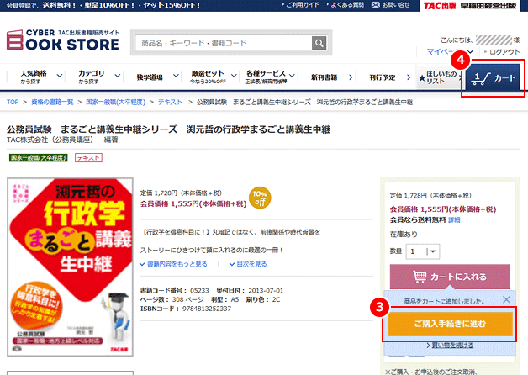Expand 目次を見る
The width and height of the screenshot is (528, 375).
pyautogui.click(x=248, y=264)
